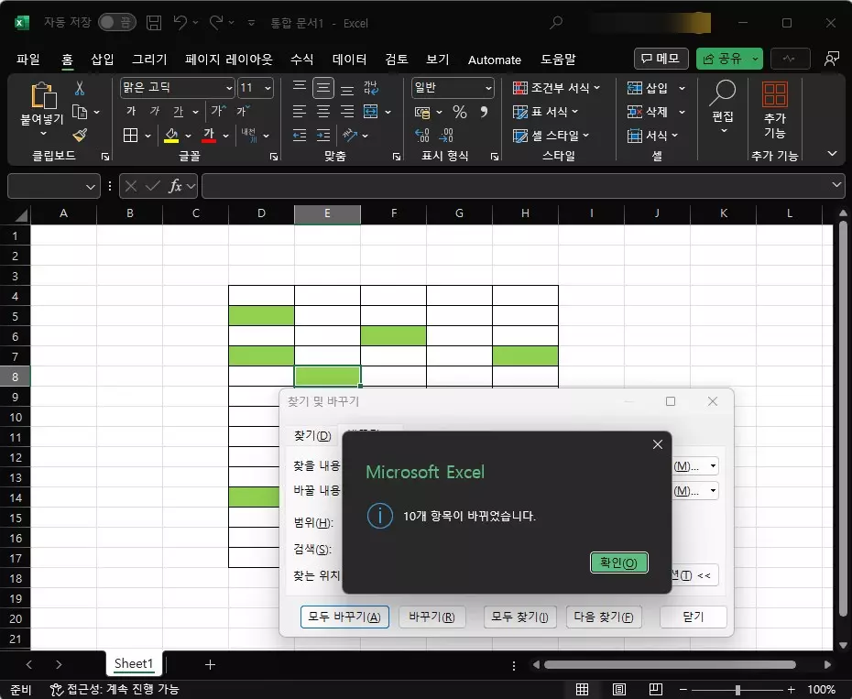This screenshot has width=852, height=699.
Task: Open the borders grid icon
Action: click(x=129, y=135)
